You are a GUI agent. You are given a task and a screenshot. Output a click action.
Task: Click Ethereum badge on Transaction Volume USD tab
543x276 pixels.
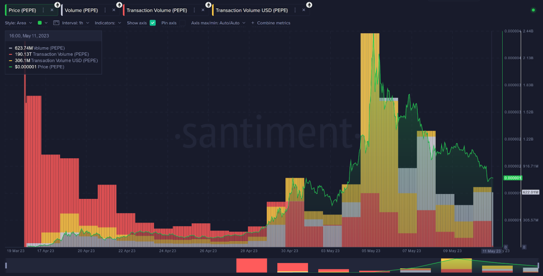click(x=308, y=5)
